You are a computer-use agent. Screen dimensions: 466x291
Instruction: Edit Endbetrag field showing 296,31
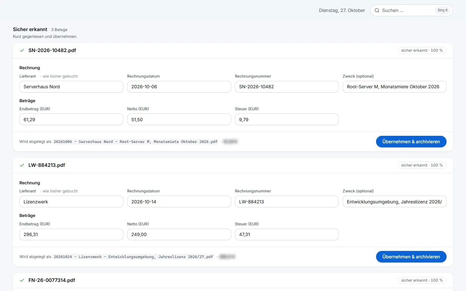coord(71,234)
